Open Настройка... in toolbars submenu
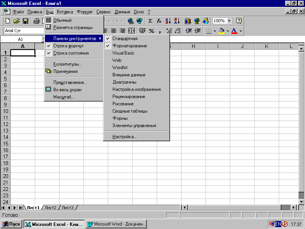305x229 pixels. (136, 137)
